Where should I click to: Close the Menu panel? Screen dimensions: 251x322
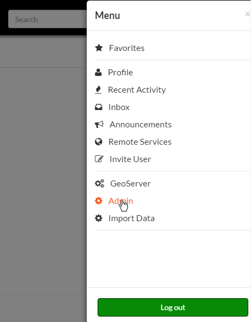(x=248, y=14)
